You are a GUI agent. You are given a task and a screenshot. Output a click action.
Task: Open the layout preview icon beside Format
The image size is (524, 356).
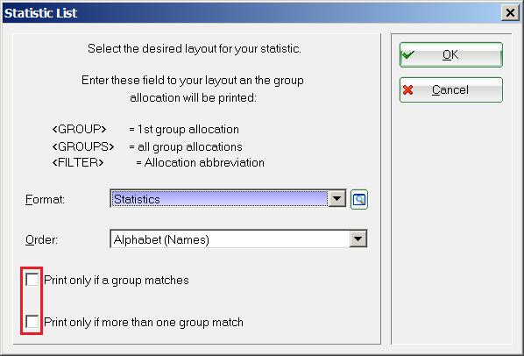coord(359,200)
